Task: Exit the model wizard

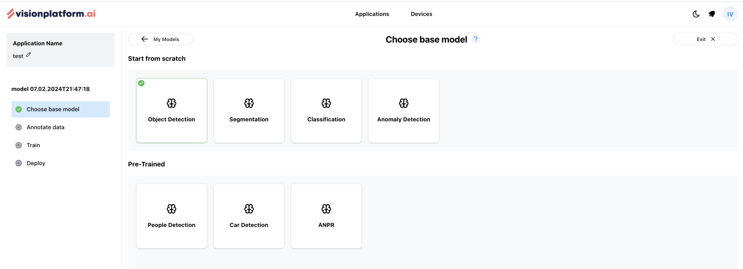Action: tap(705, 39)
